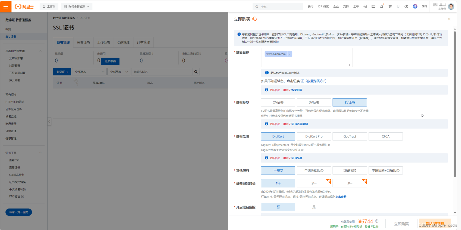Click the API tool icon beside 工单

365,7
